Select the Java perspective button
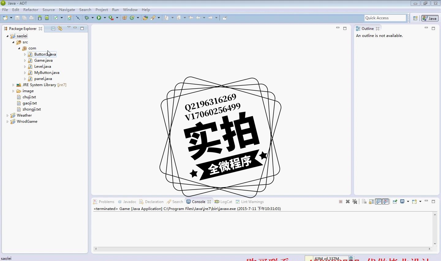441x261 pixels. tap(430, 18)
